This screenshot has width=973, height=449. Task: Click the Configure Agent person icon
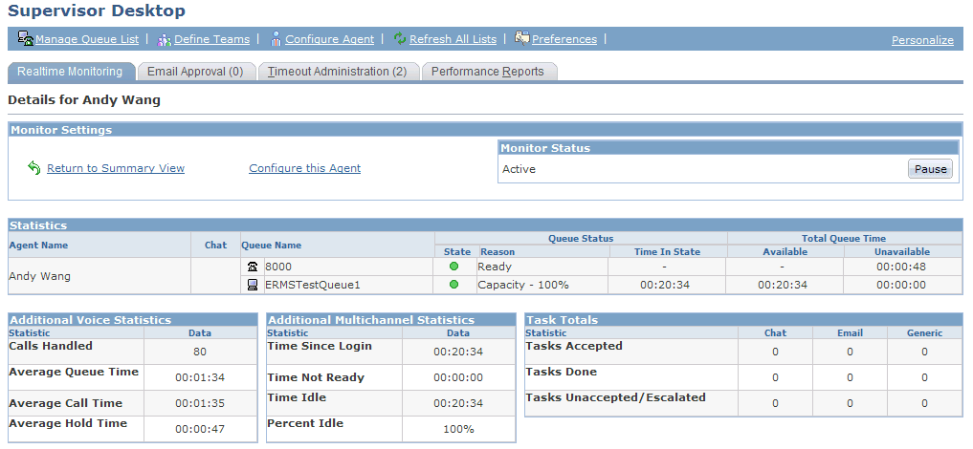[276, 39]
